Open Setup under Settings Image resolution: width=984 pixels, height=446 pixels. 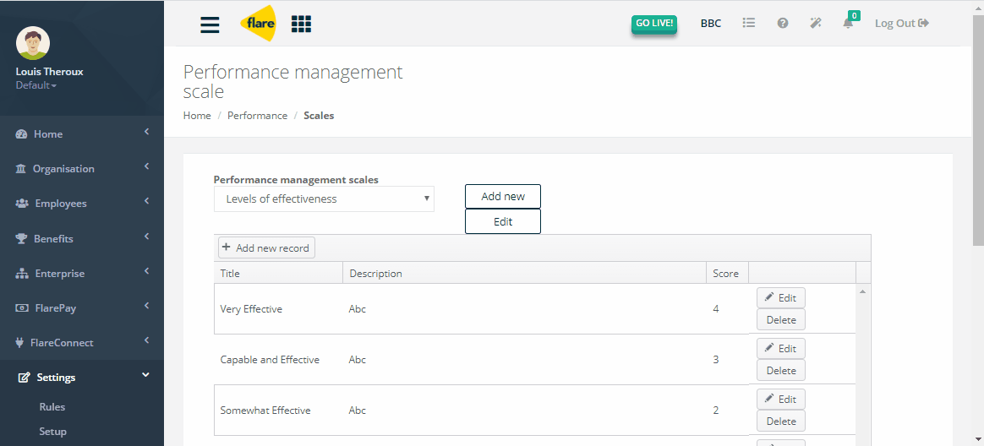coord(52,432)
